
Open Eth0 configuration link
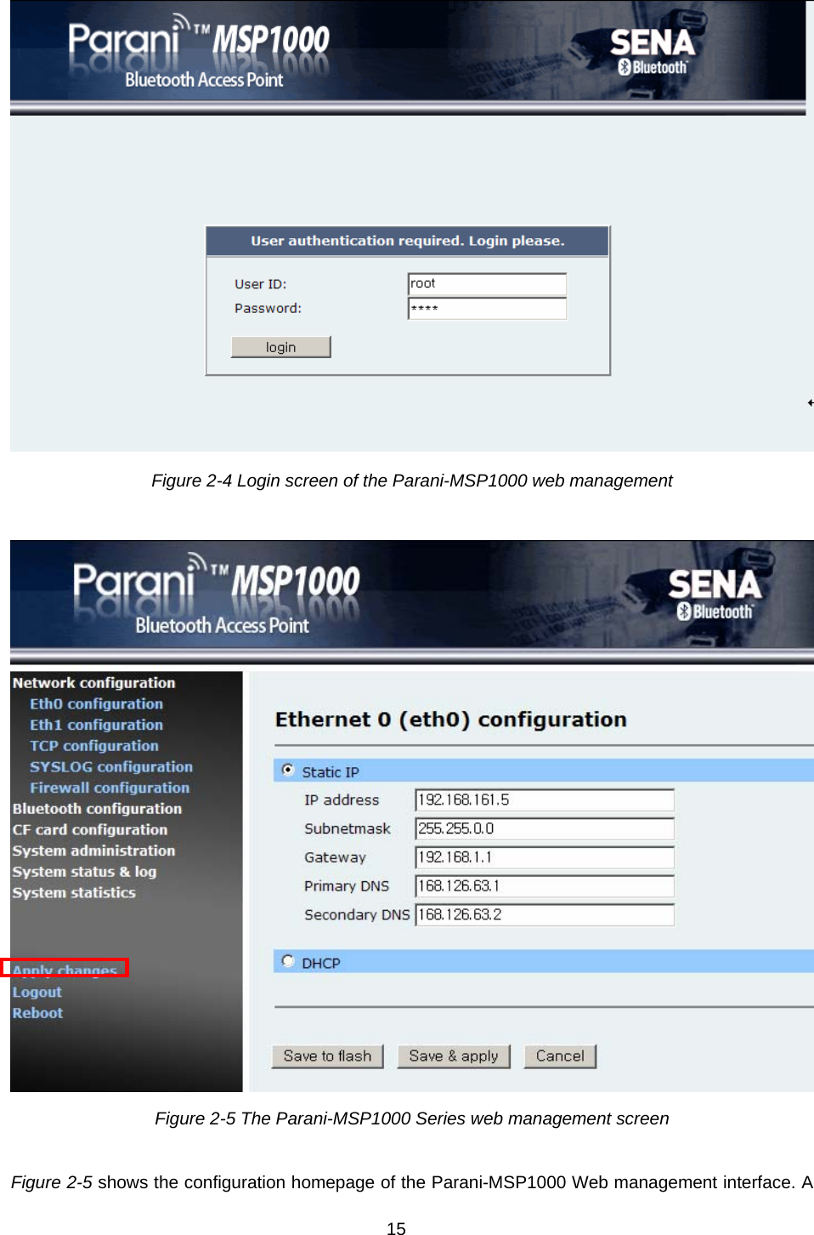(x=96, y=704)
